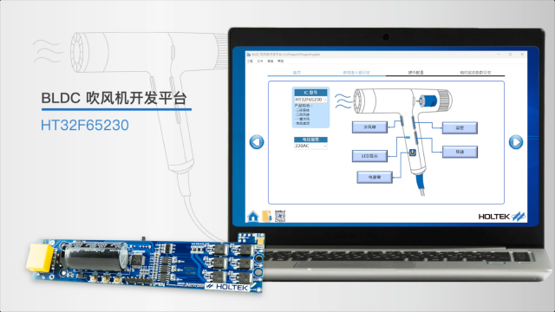Open the QR code icon in bottom bar
The height and width of the screenshot is (312, 555).
click(280, 216)
